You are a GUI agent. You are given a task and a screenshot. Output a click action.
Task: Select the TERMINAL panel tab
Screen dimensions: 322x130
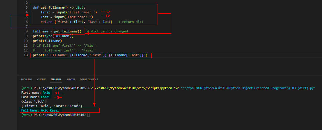click(56, 79)
